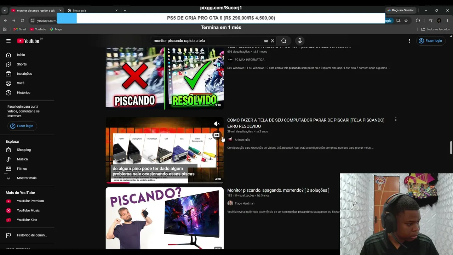The height and width of the screenshot is (255, 453).
Task: Open the browser tab search dropdown
Action: click(5, 10)
